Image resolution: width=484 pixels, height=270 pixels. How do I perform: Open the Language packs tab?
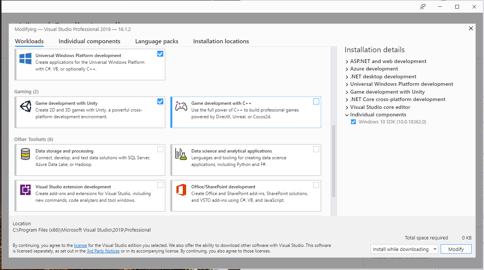(157, 41)
